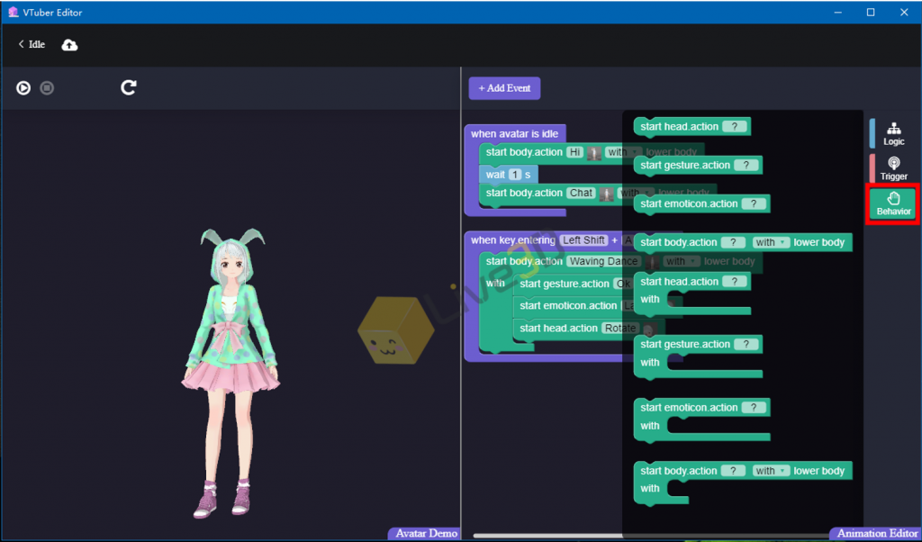
Task: Open the Trigger block category
Action: [x=893, y=168]
